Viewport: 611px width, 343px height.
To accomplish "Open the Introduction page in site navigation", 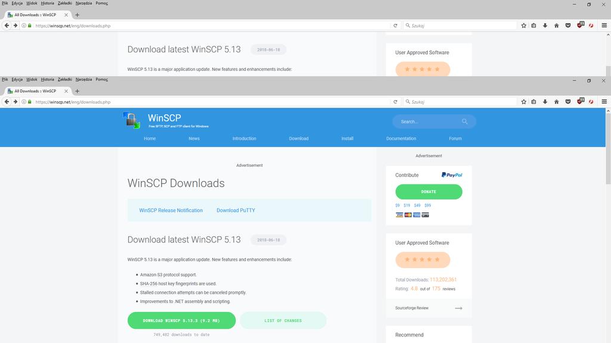I will (x=244, y=138).
